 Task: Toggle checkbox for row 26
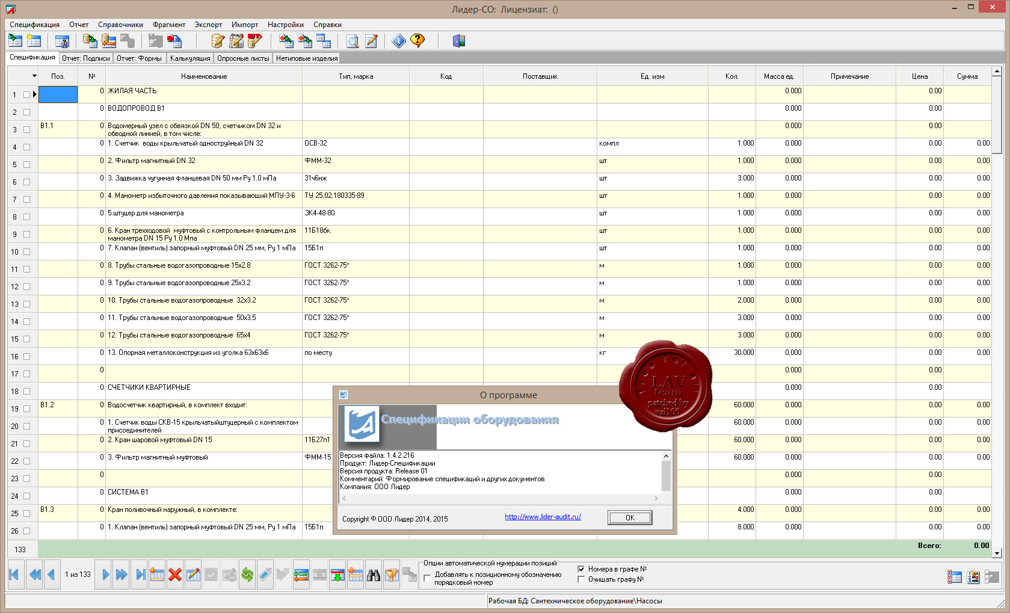pos(26,531)
